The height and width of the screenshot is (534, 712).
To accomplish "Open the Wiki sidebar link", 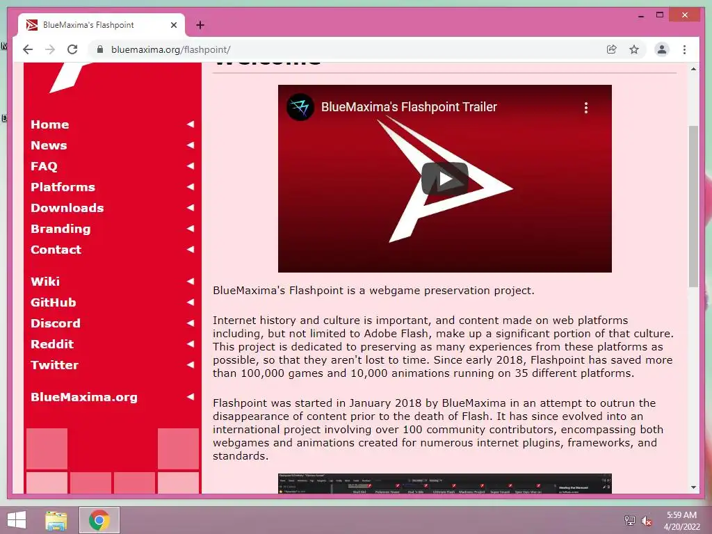I will (x=45, y=282).
